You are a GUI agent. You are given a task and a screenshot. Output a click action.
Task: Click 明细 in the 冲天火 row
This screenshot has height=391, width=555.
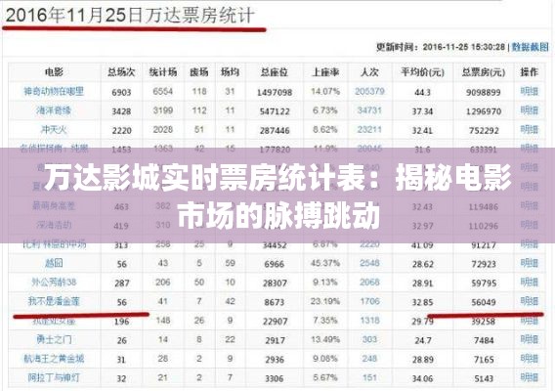530,130
